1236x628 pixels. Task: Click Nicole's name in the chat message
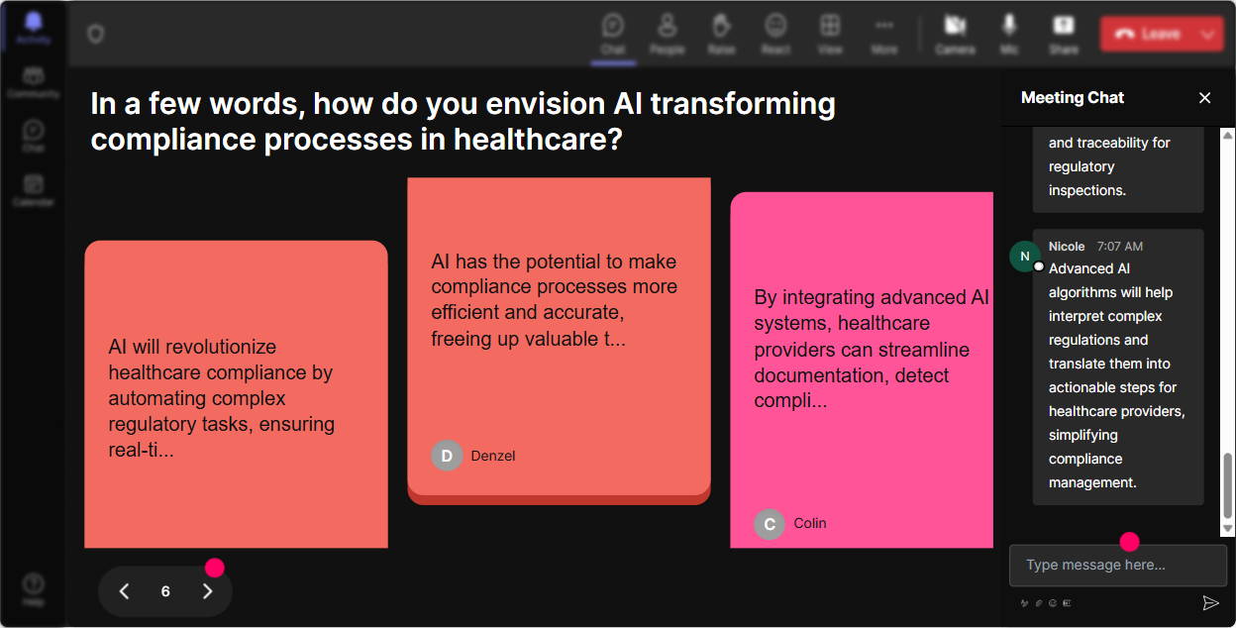[x=1067, y=246]
